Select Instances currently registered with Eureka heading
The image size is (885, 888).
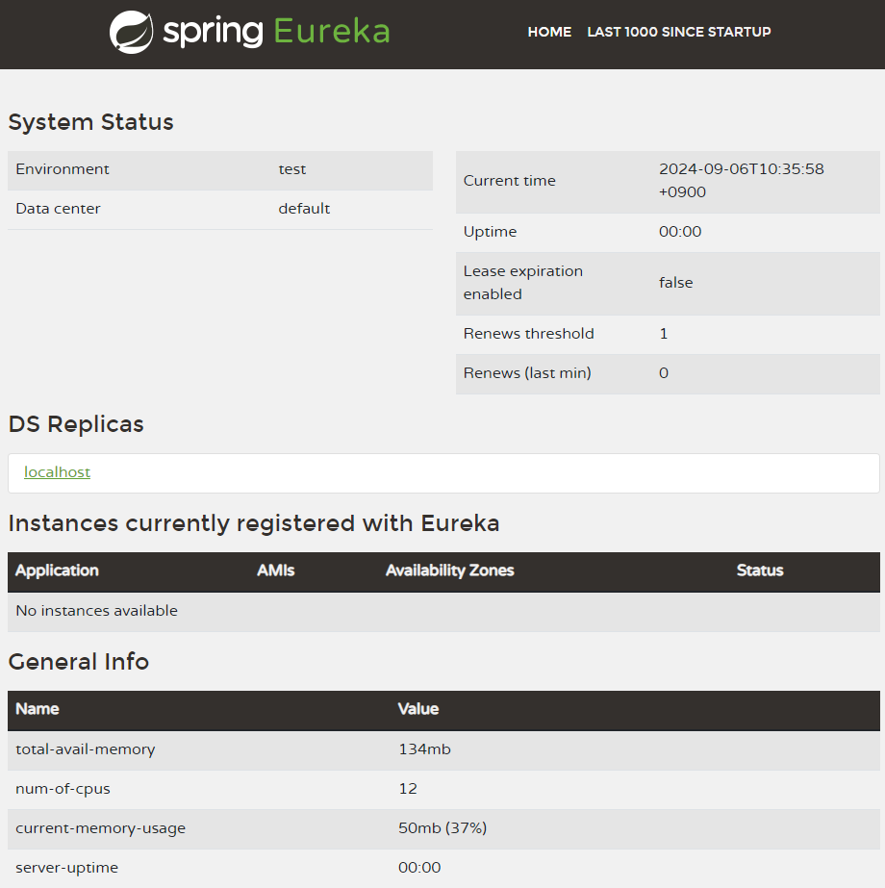pos(254,523)
